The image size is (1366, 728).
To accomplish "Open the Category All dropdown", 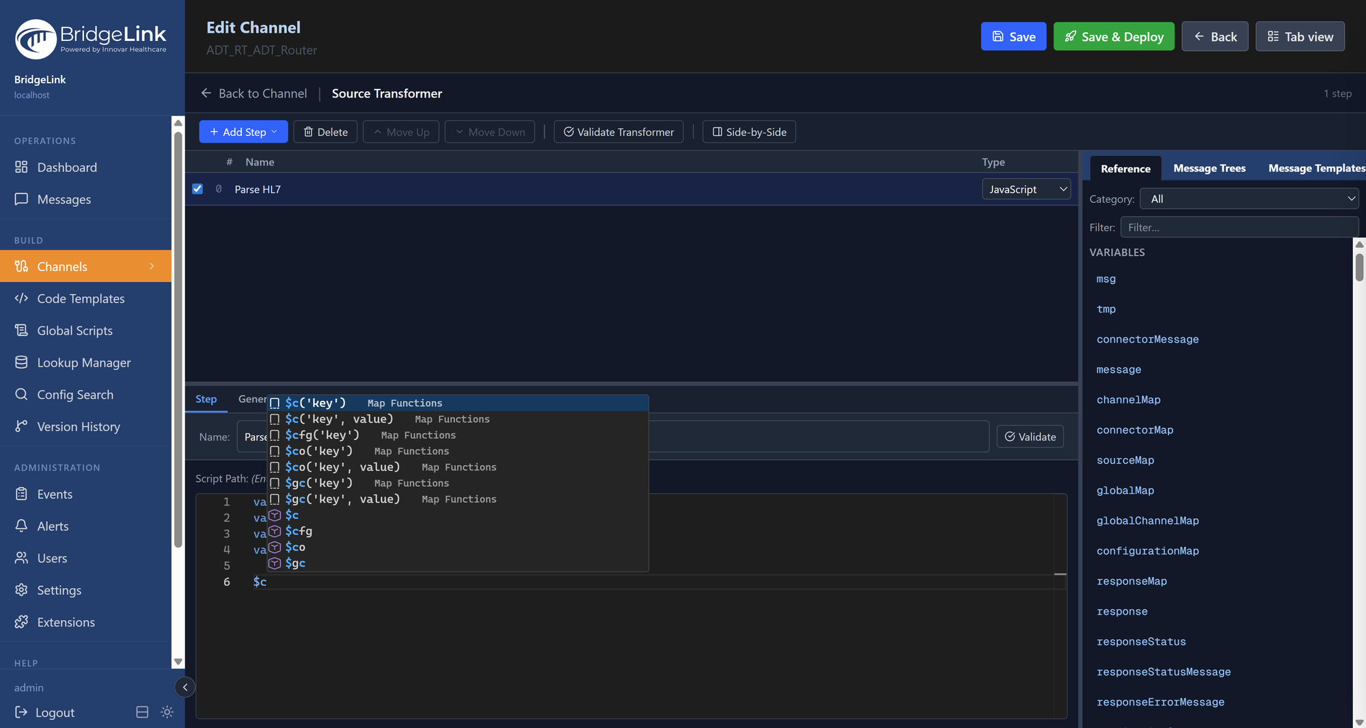I will pyautogui.click(x=1249, y=199).
